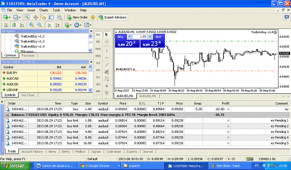Open the Tools menu
291x170 pixels.
click(x=56, y=10)
